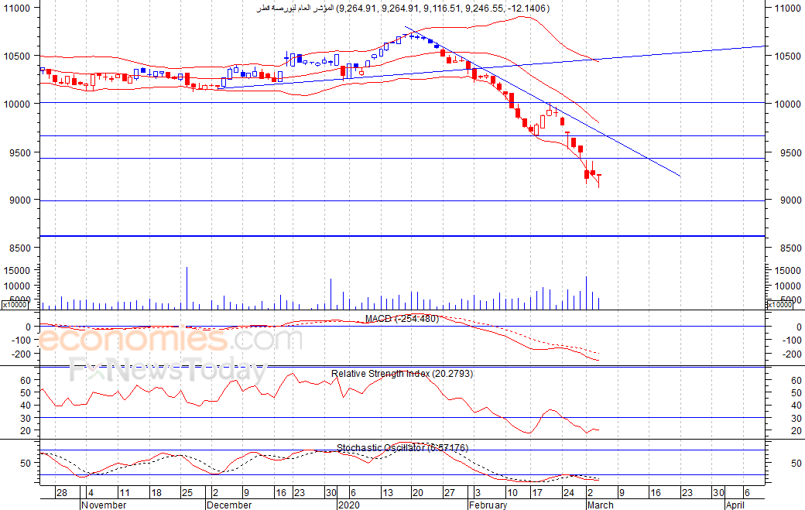Click the chart title with price values
805x510 pixels.
click(x=403, y=9)
